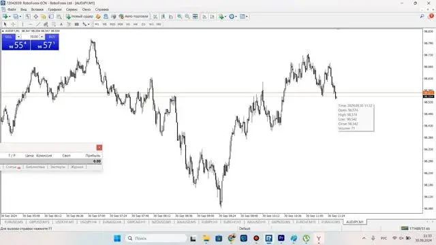
Task: Toggle Авто-торговля on or off
Action: [x=134, y=16]
